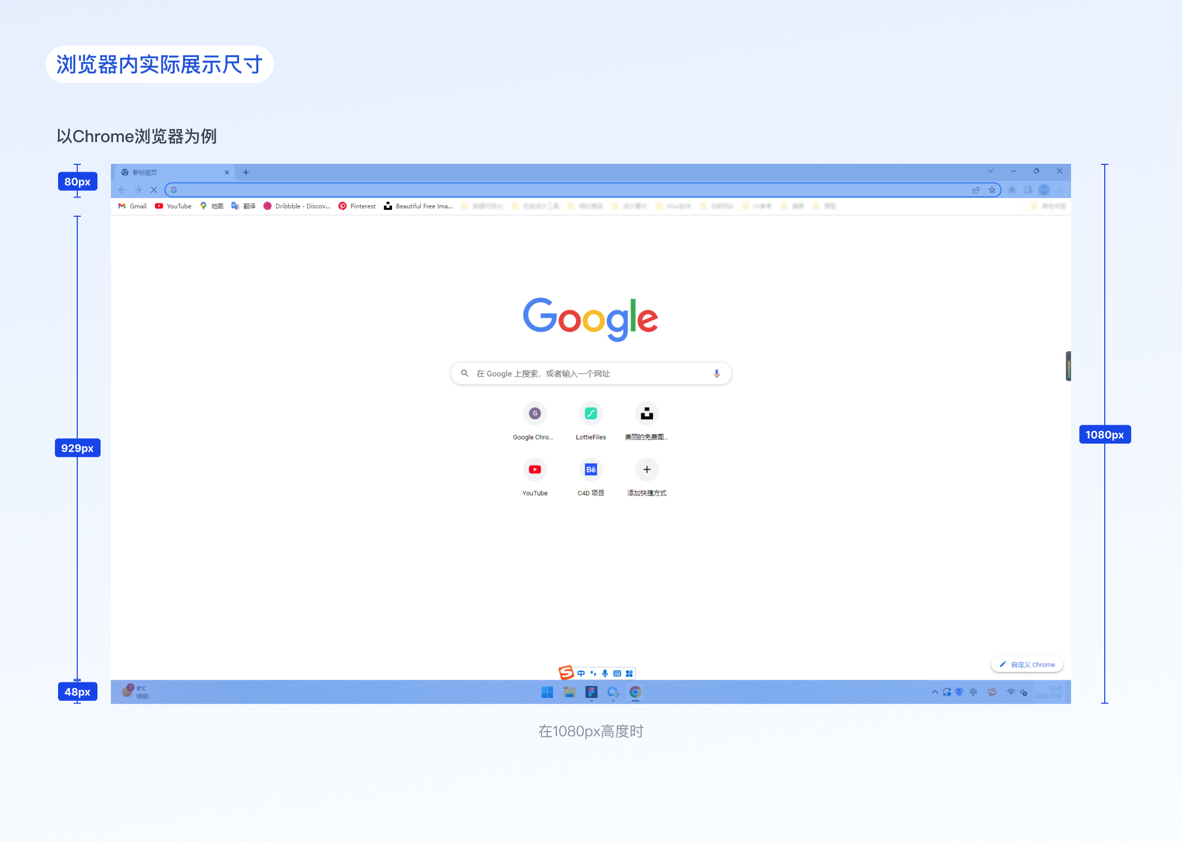Click the Customize Chrome button
Screen dimensions: 1182x842
pos(1026,665)
